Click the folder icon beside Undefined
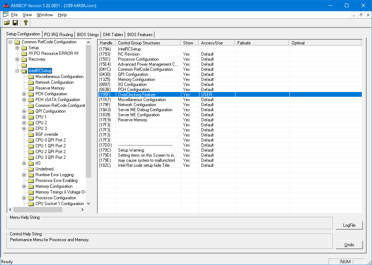This screenshot has width=372, height=265. 31,169
